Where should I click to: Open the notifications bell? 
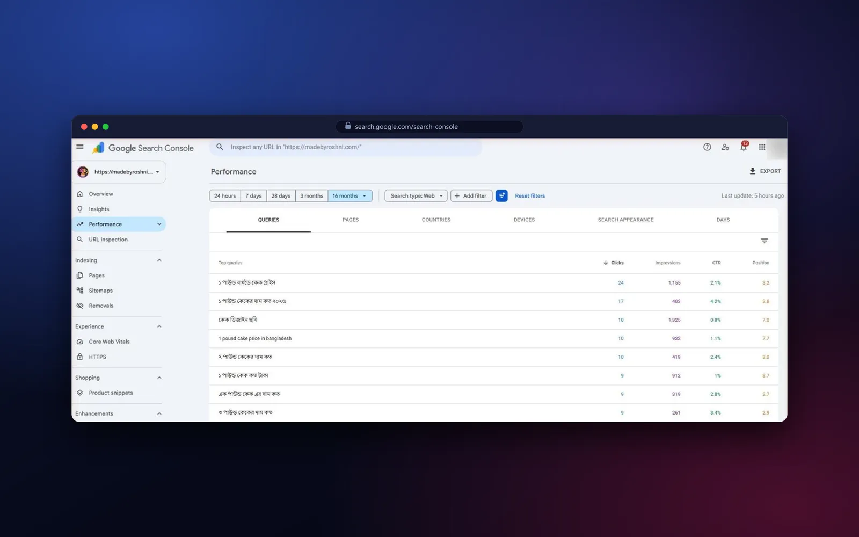744,147
